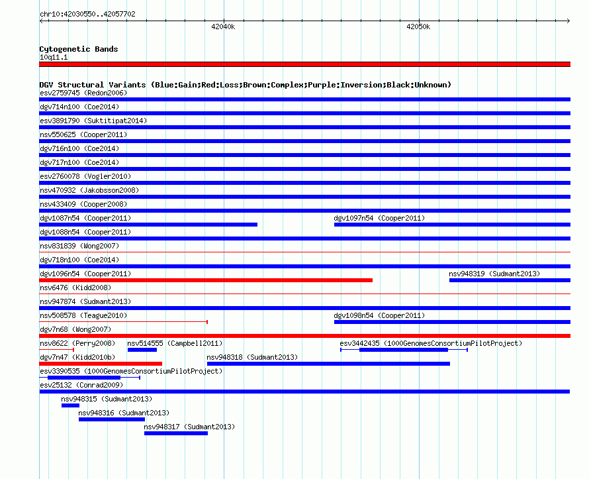The width and height of the screenshot is (589, 479).
Task: Click the Cytogenetic Bands track title
Action: [x=79, y=49]
